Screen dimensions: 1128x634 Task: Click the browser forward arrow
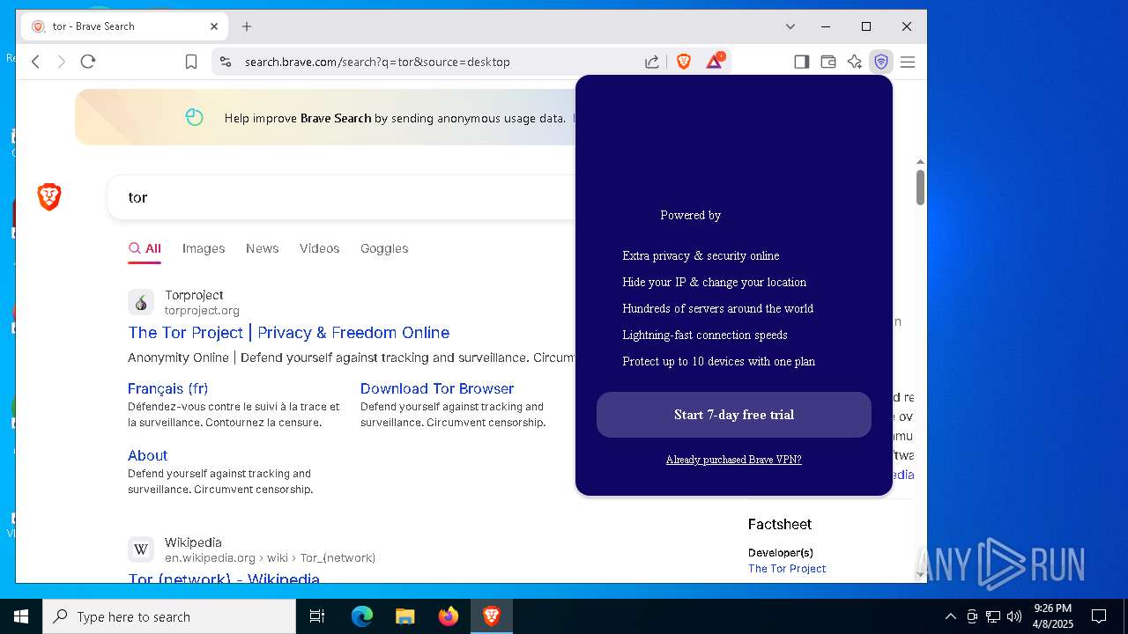coord(61,62)
